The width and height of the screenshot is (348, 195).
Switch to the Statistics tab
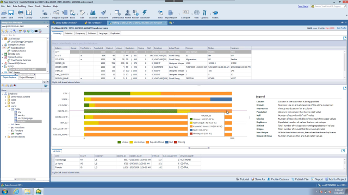point(69,34)
